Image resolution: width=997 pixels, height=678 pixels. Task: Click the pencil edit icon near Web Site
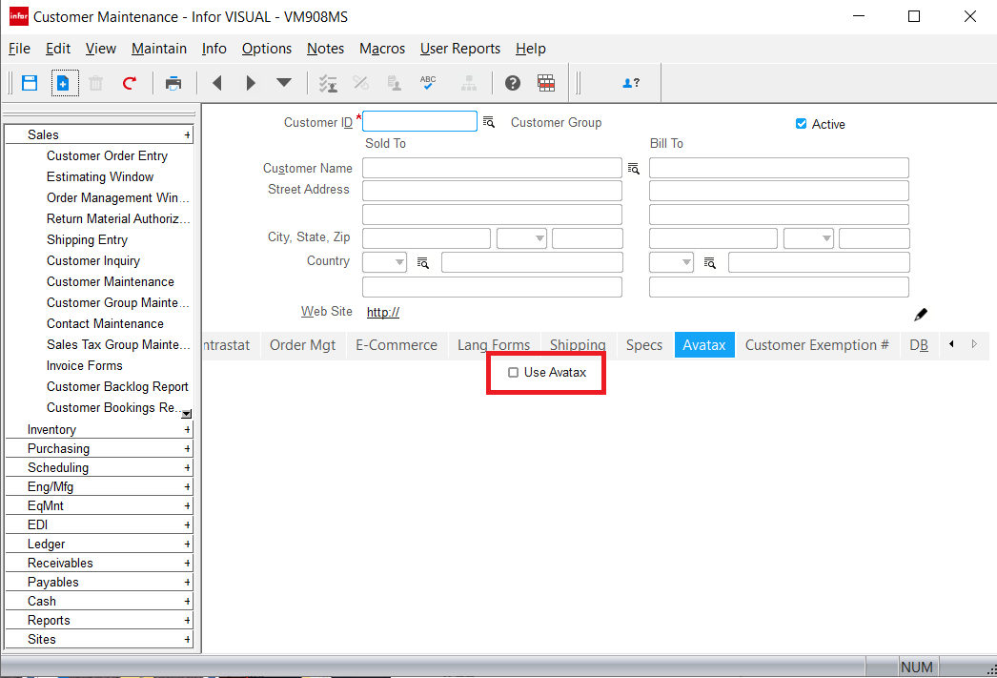pos(920,314)
